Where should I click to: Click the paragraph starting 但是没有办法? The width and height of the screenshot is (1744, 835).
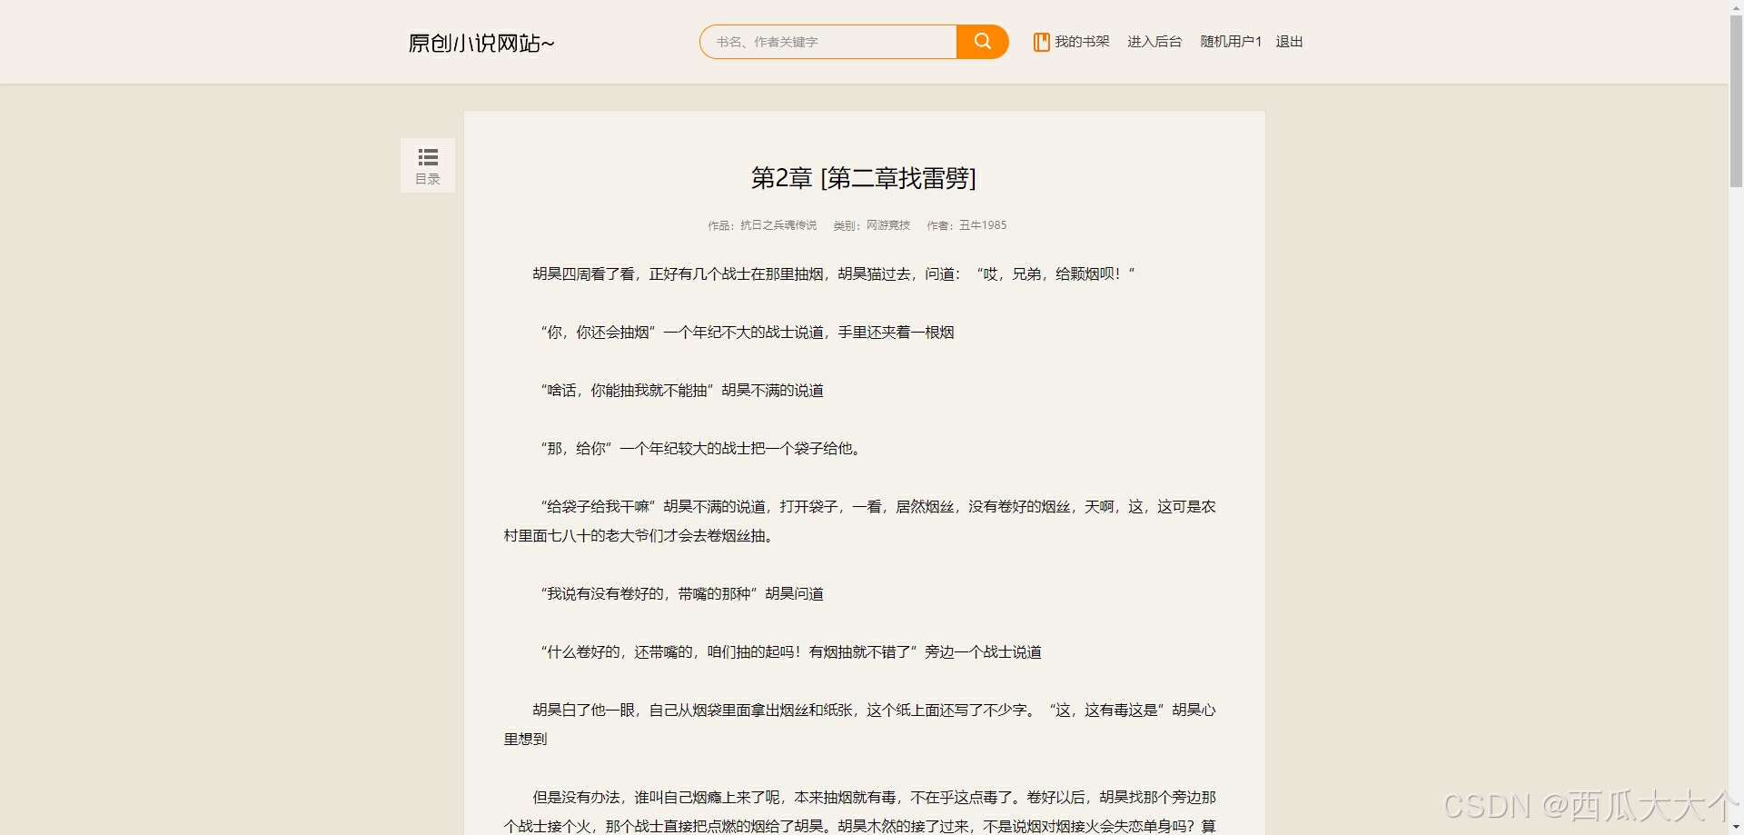(860, 811)
